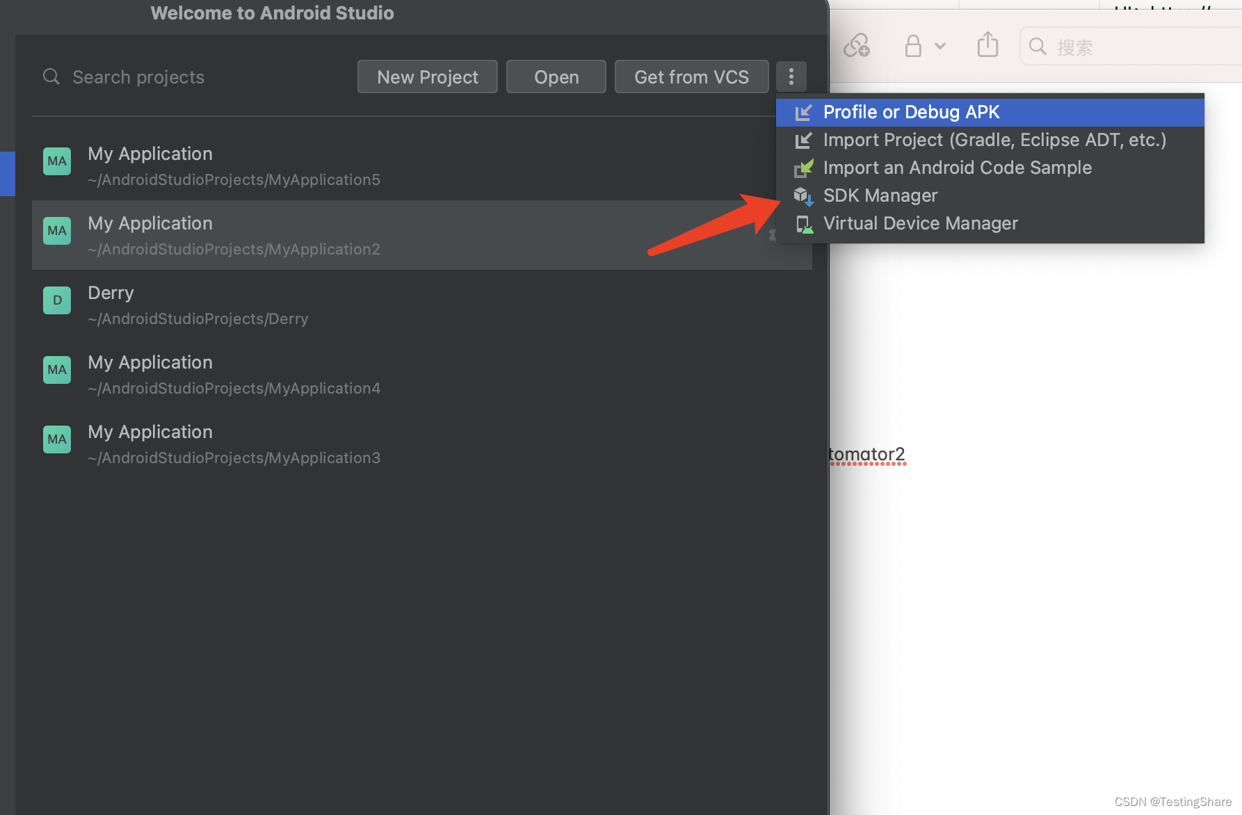Screen dimensions: 1242x815
Task: Open the Derry project row
Action: click(422, 305)
